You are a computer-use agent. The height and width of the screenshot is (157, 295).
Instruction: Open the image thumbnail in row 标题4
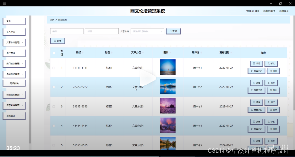pyautogui.click(x=168, y=125)
